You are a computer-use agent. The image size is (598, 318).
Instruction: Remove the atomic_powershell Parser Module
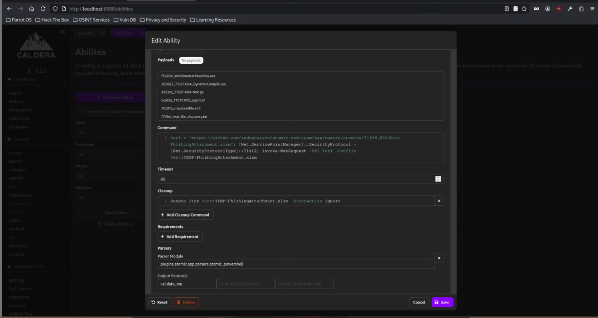tap(439, 258)
